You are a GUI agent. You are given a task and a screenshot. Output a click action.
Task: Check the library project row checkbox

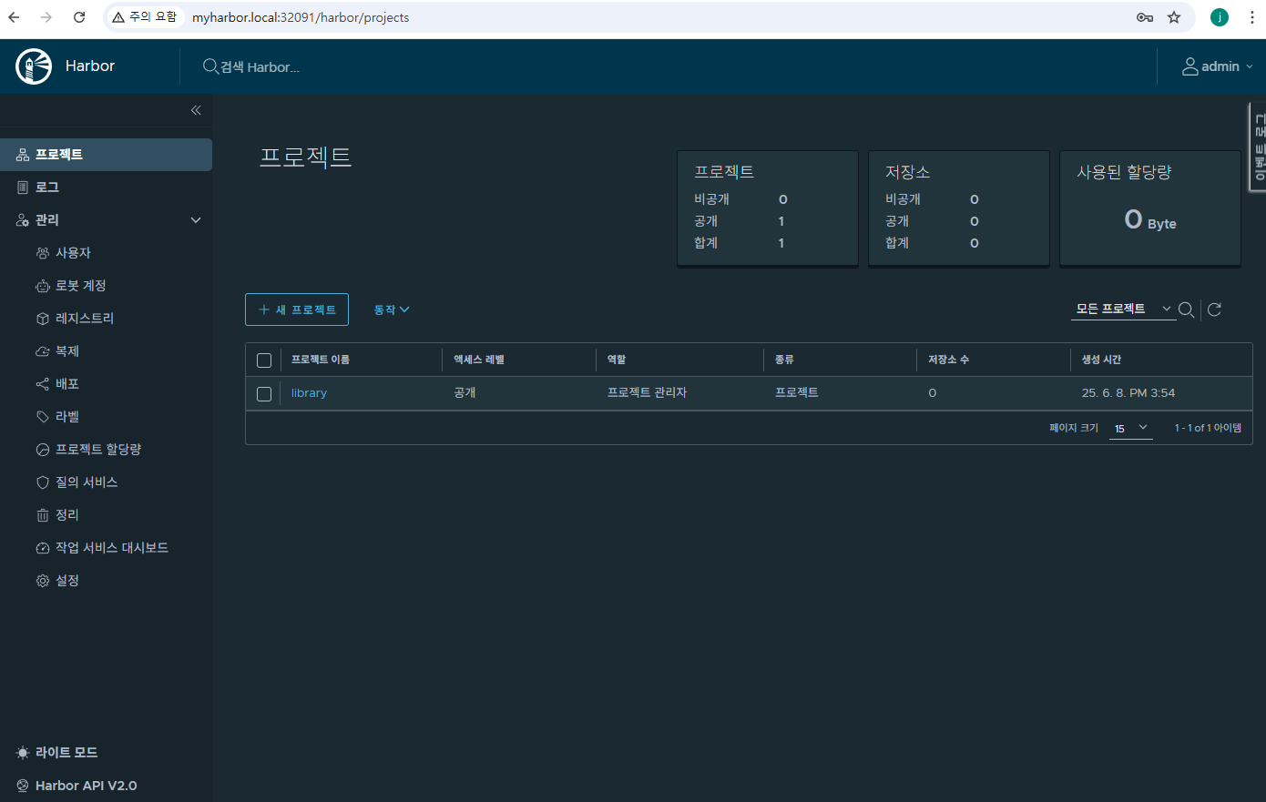pyautogui.click(x=264, y=393)
